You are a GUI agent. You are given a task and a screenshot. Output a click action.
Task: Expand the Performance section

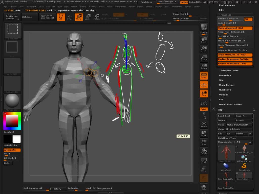click(227, 5)
